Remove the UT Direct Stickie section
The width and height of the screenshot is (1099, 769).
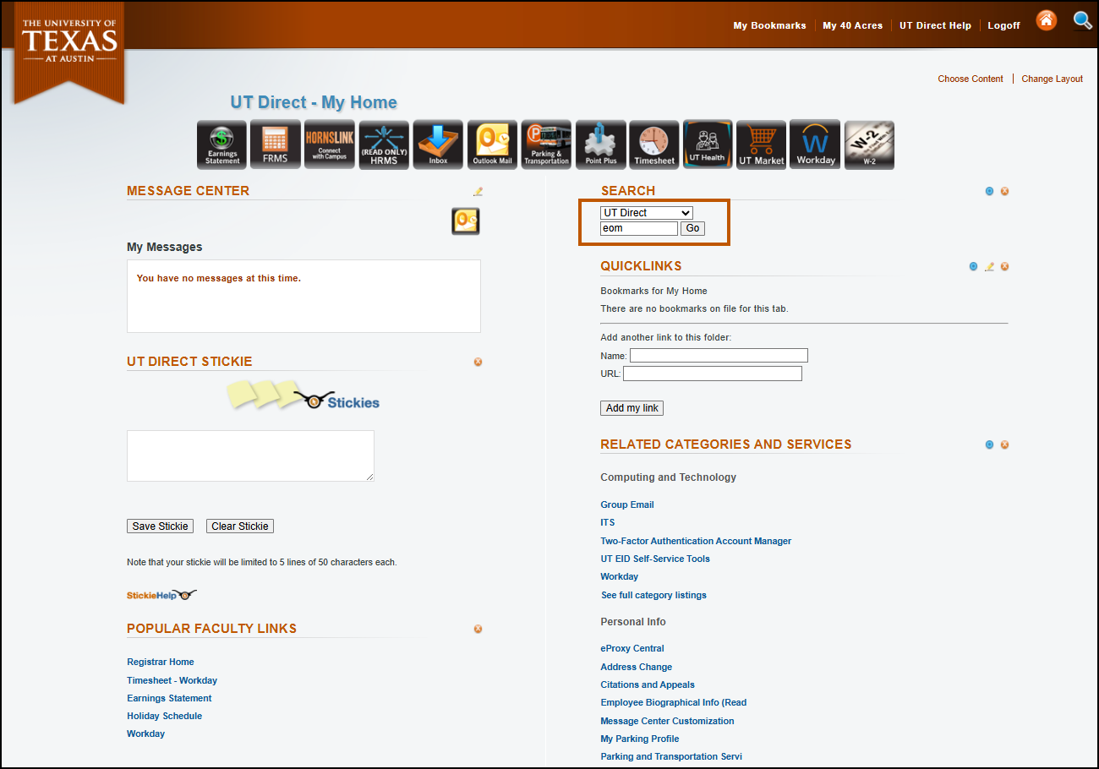478,362
